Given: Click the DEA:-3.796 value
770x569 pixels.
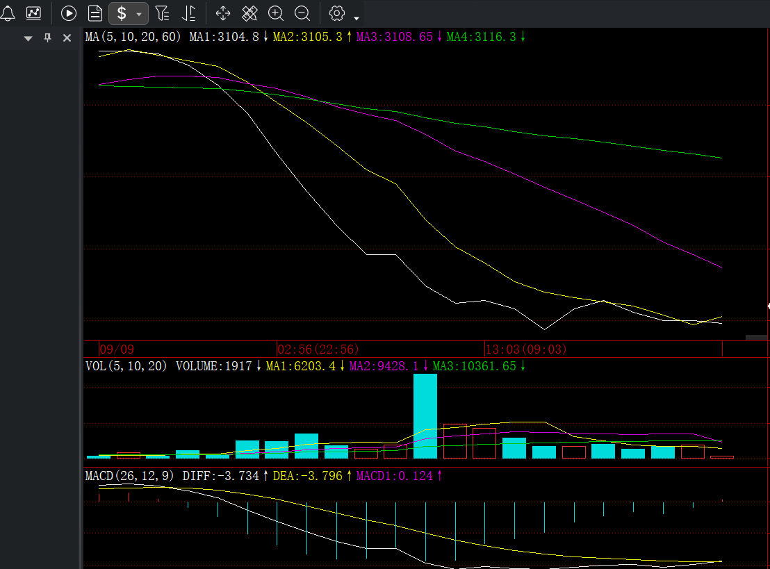Looking at the screenshot, I should pos(307,476).
